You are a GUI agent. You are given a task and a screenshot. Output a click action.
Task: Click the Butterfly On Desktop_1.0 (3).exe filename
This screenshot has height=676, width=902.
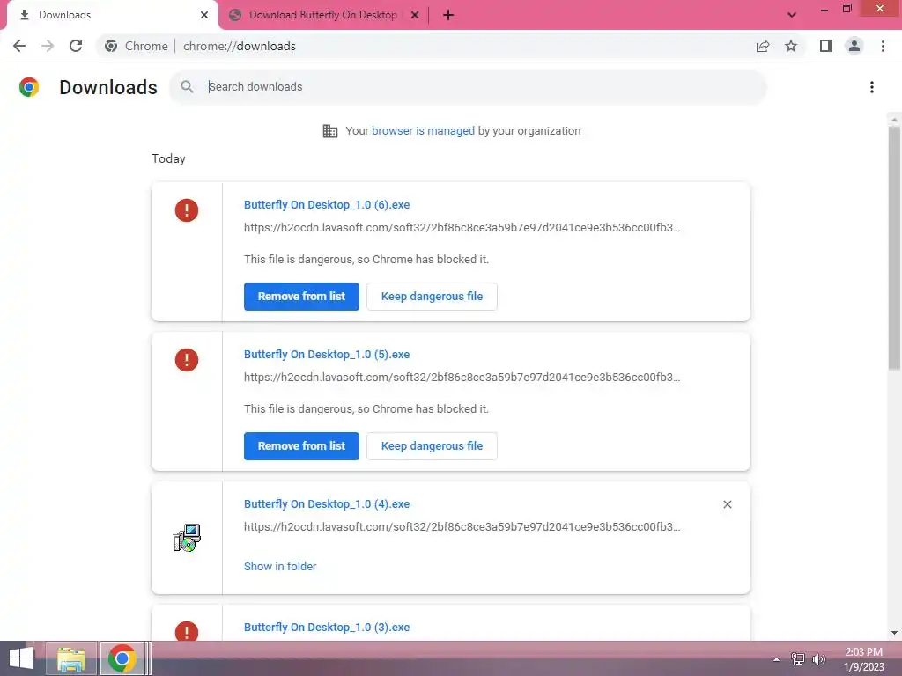click(327, 627)
